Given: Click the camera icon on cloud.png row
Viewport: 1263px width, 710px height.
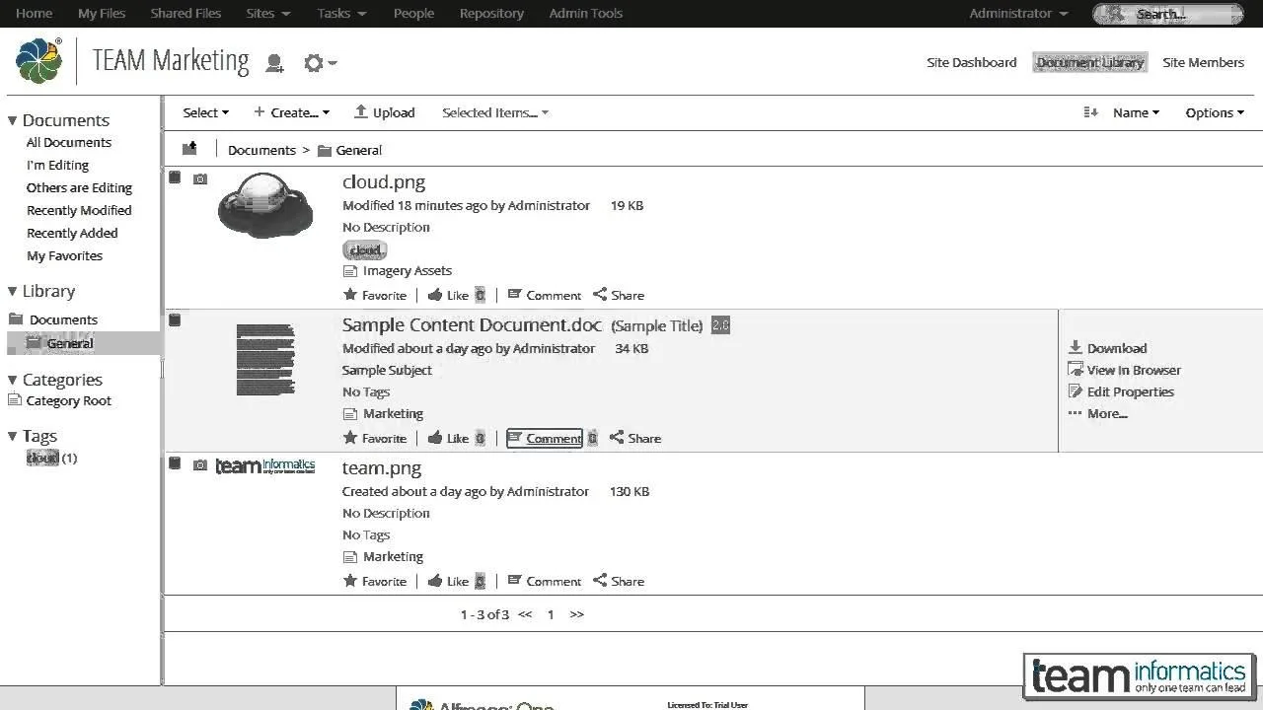Looking at the screenshot, I should click(200, 179).
